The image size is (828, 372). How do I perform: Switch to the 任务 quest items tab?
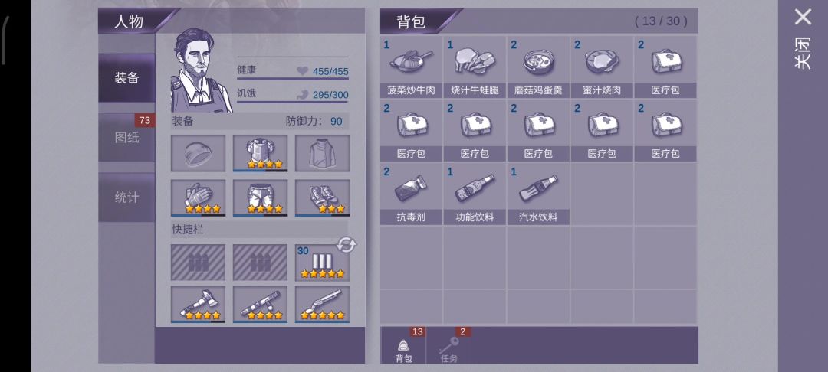(449, 346)
